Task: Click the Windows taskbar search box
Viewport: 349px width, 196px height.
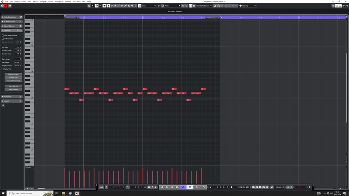Action: click(30, 193)
